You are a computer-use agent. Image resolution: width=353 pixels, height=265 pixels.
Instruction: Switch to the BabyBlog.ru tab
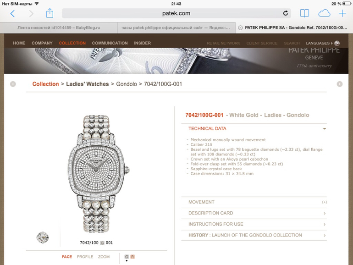tap(59, 28)
